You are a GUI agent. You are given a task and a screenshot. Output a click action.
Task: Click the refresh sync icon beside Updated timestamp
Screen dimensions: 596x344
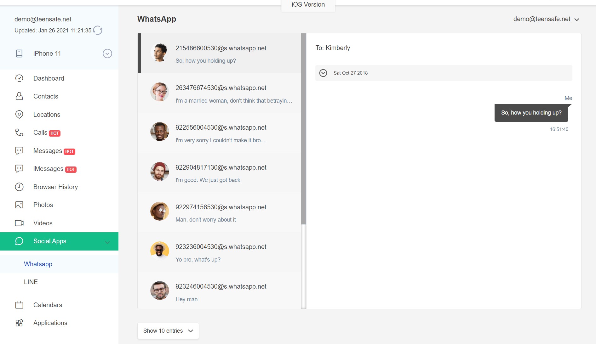(98, 31)
